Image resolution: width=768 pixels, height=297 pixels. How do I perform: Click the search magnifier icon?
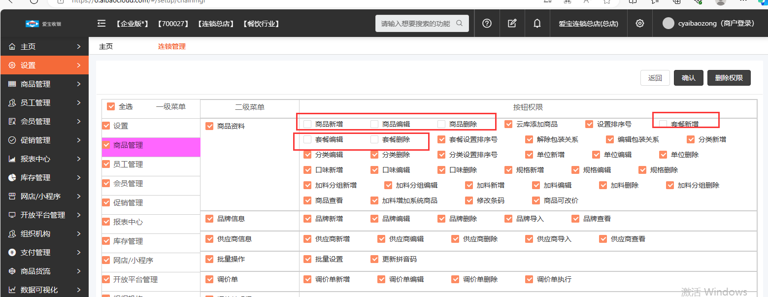459,23
